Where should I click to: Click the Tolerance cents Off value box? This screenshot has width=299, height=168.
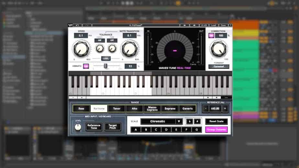[100, 40]
